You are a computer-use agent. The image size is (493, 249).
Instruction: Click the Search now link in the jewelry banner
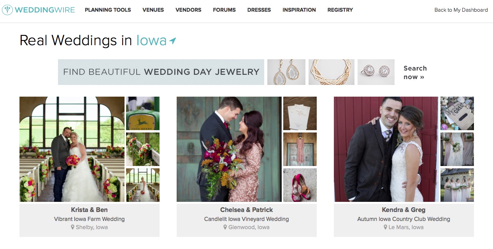(415, 72)
